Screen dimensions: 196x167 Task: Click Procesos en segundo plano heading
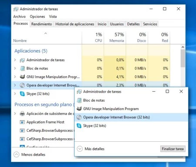[44, 104]
